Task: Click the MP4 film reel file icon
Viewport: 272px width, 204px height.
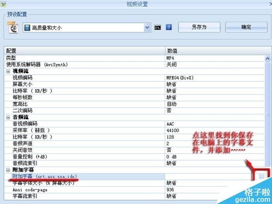Action: point(13,27)
